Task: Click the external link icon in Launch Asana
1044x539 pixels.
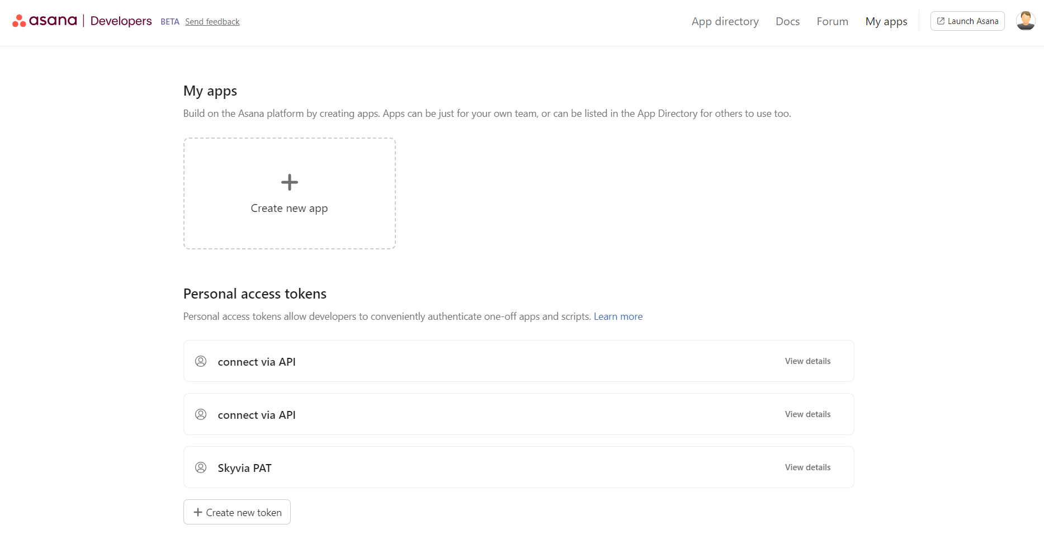Action: 941,21
